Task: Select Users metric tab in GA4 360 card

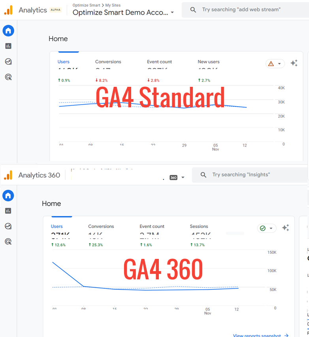Action: click(57, 227)
